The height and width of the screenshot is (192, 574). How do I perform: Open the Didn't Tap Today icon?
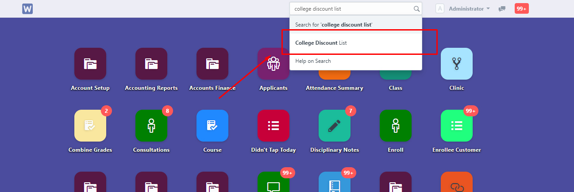tap(274, 126)
